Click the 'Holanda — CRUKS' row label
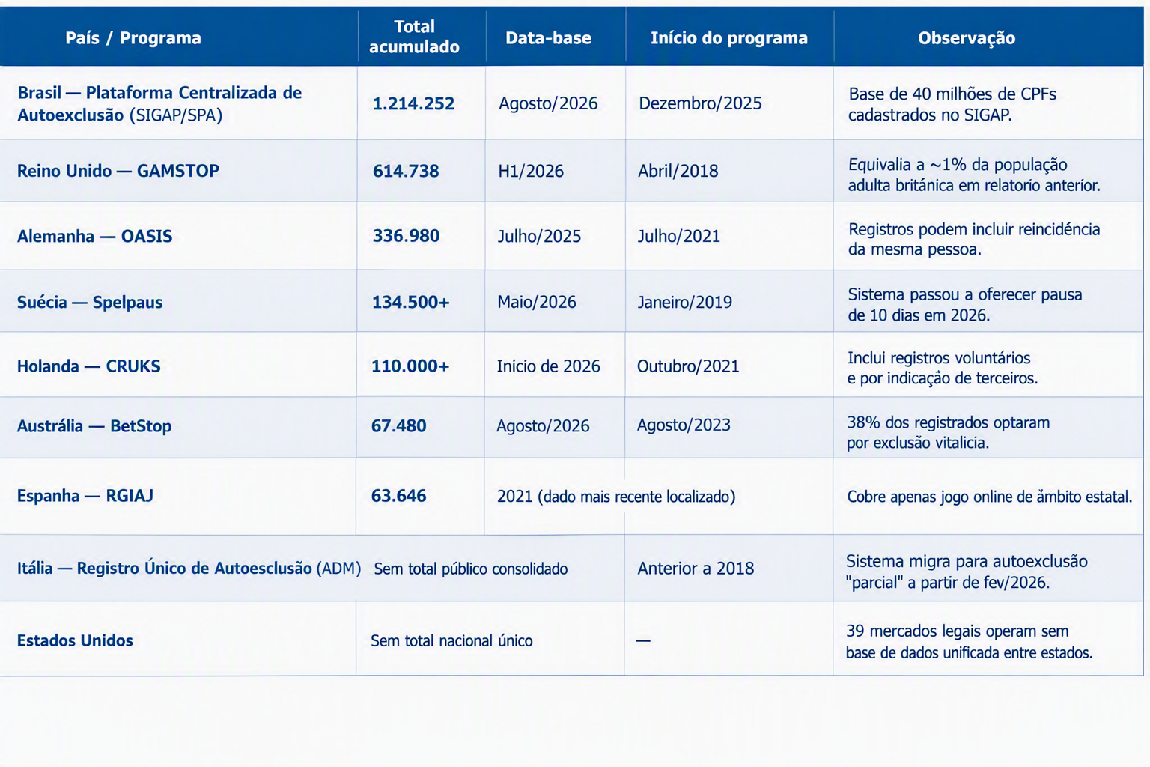1150x767 pixels. (x=89, y=366)
